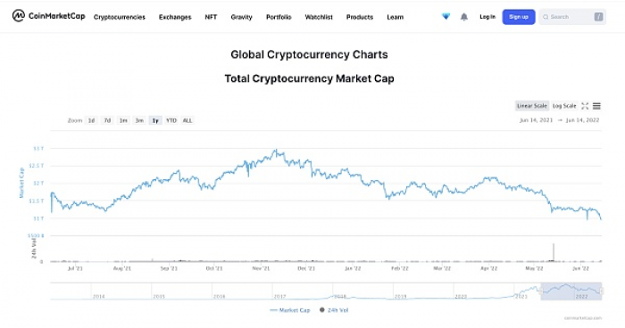Switch chart to Log Scale
The height and width of the screenshot is (328, 625).
[x=564, y=106]
